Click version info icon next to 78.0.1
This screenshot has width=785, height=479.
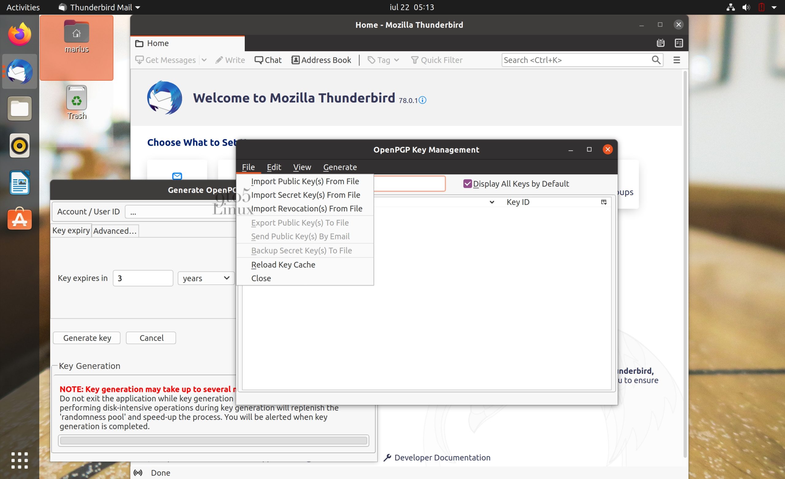pyautogui.click(x=423, y=100)
